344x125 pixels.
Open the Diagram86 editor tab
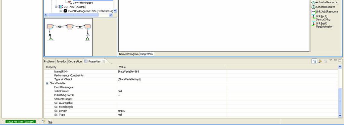[147, 54]
